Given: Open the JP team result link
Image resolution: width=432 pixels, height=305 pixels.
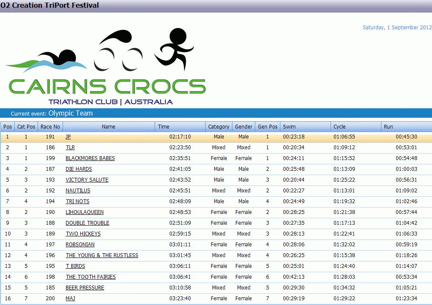Looking at the screenshot, I should pos(68,137).
